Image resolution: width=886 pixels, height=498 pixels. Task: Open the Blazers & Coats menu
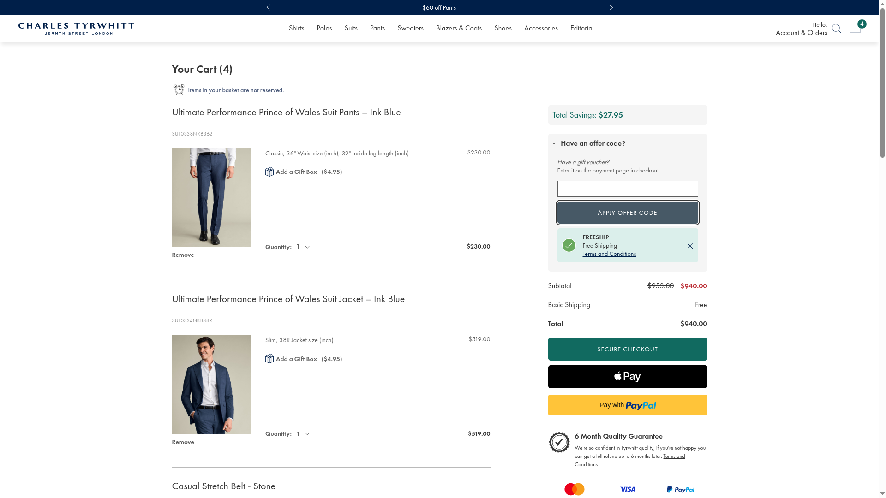[x=459, y=28]
